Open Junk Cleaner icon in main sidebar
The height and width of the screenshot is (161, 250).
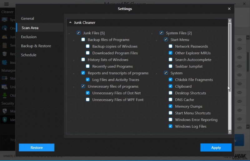pos(4,37)
